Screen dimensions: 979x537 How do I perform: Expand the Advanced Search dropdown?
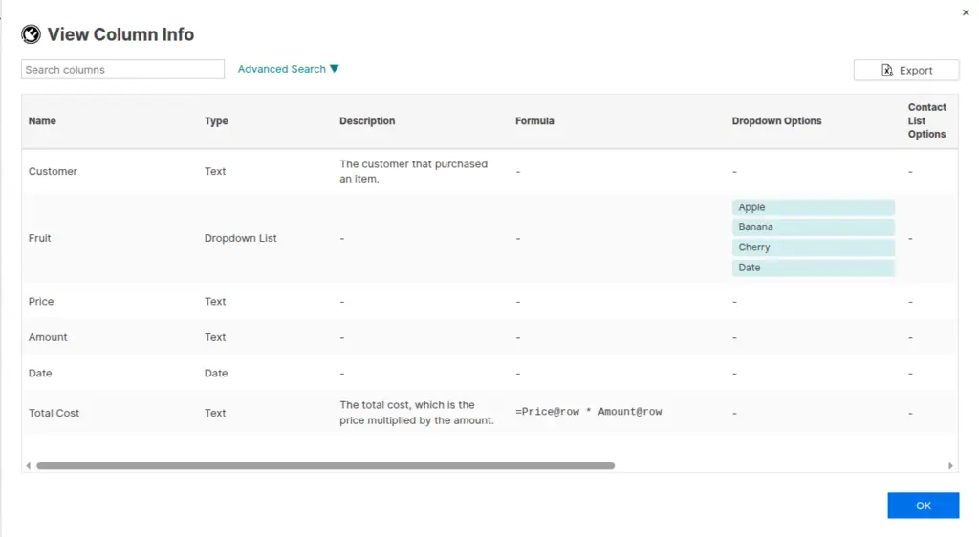288,69
